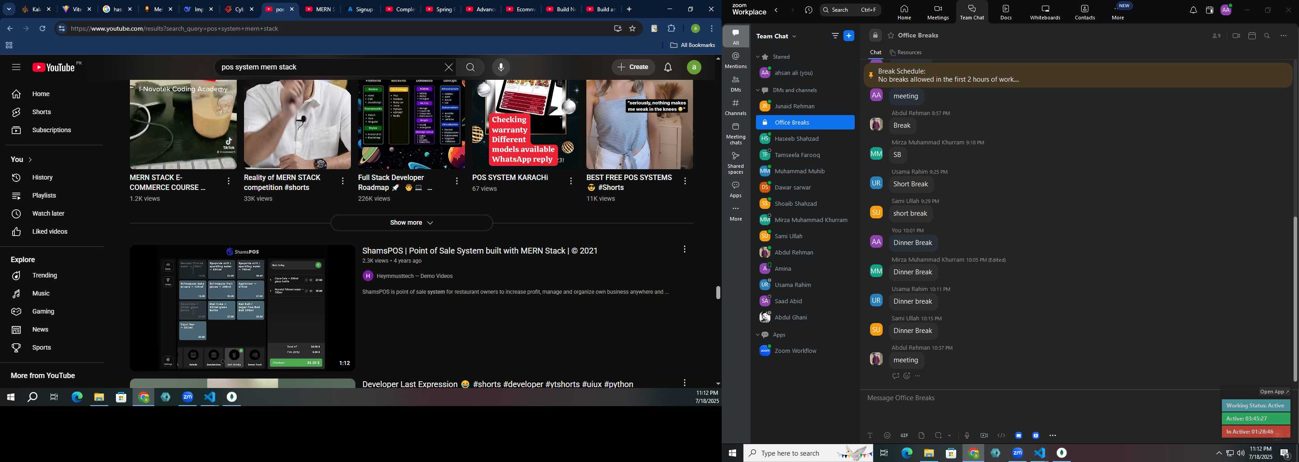
Task: Clear the YouTube search box
Action: tap(448, 67)
